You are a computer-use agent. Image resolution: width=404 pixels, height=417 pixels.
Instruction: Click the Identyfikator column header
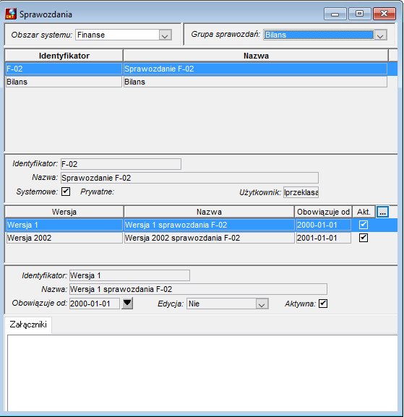[64, 56]
